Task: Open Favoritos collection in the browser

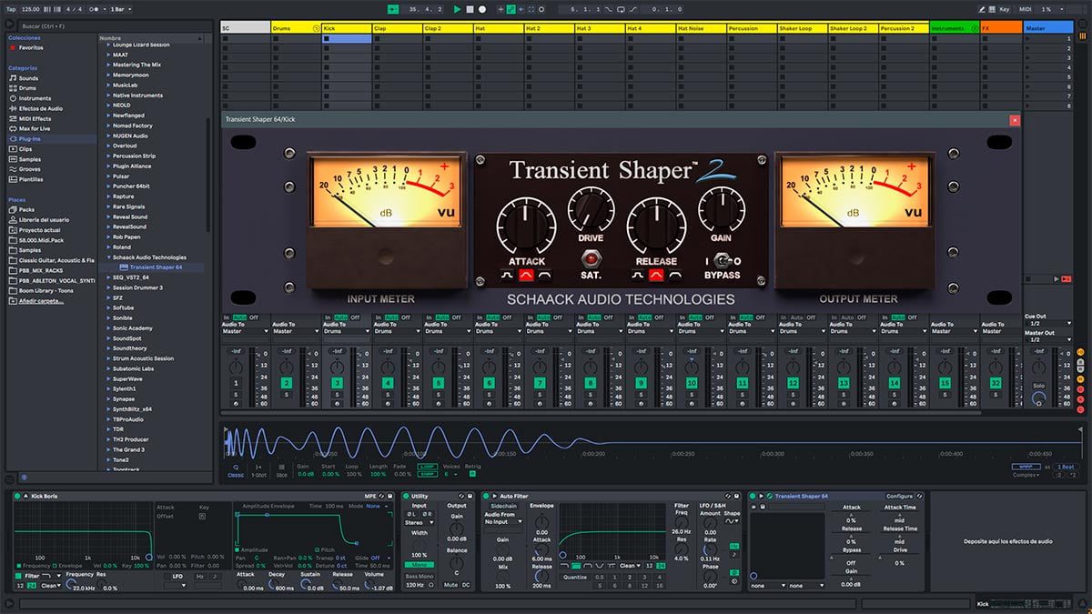Action: 32,47
